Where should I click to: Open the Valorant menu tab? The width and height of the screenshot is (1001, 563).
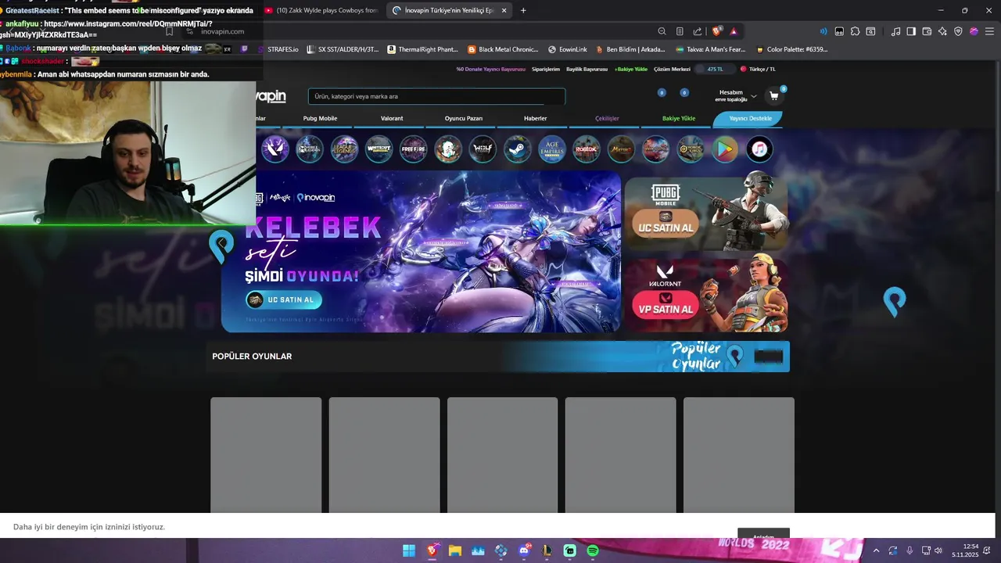tap(392, 118)
